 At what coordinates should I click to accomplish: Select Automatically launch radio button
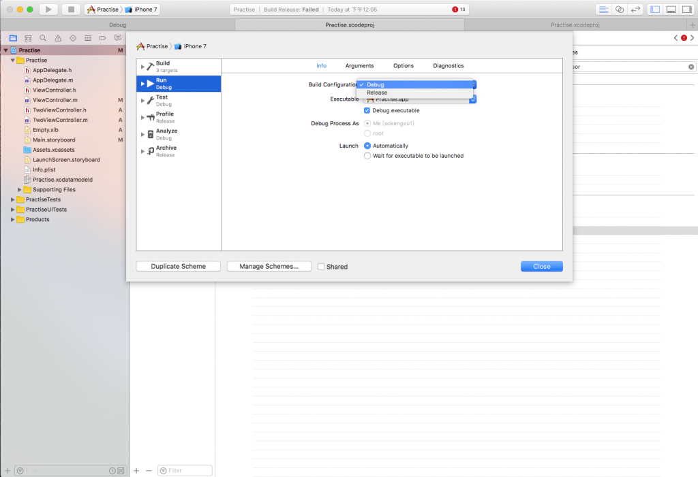point(367,146)
